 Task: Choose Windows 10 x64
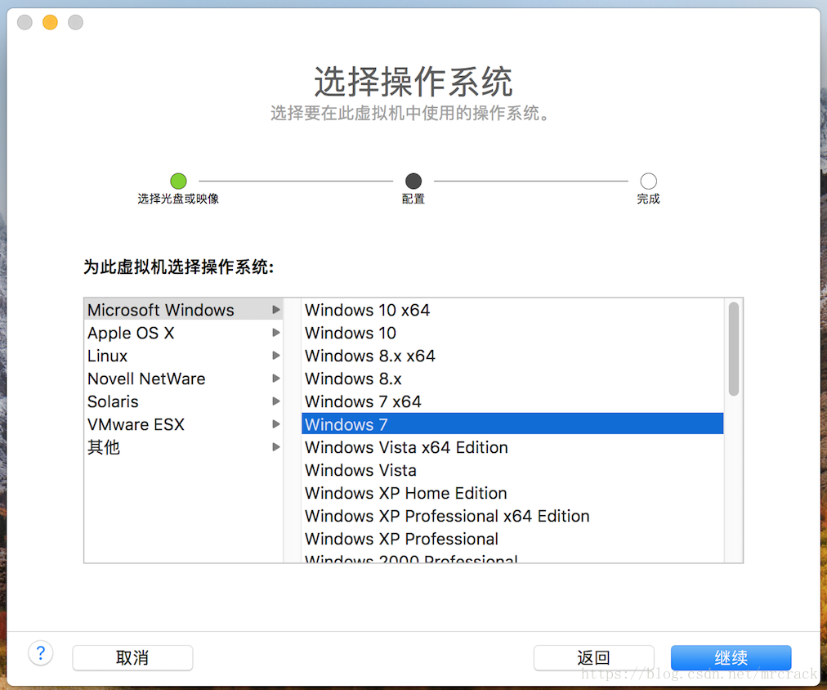click(x=512, y=310)
